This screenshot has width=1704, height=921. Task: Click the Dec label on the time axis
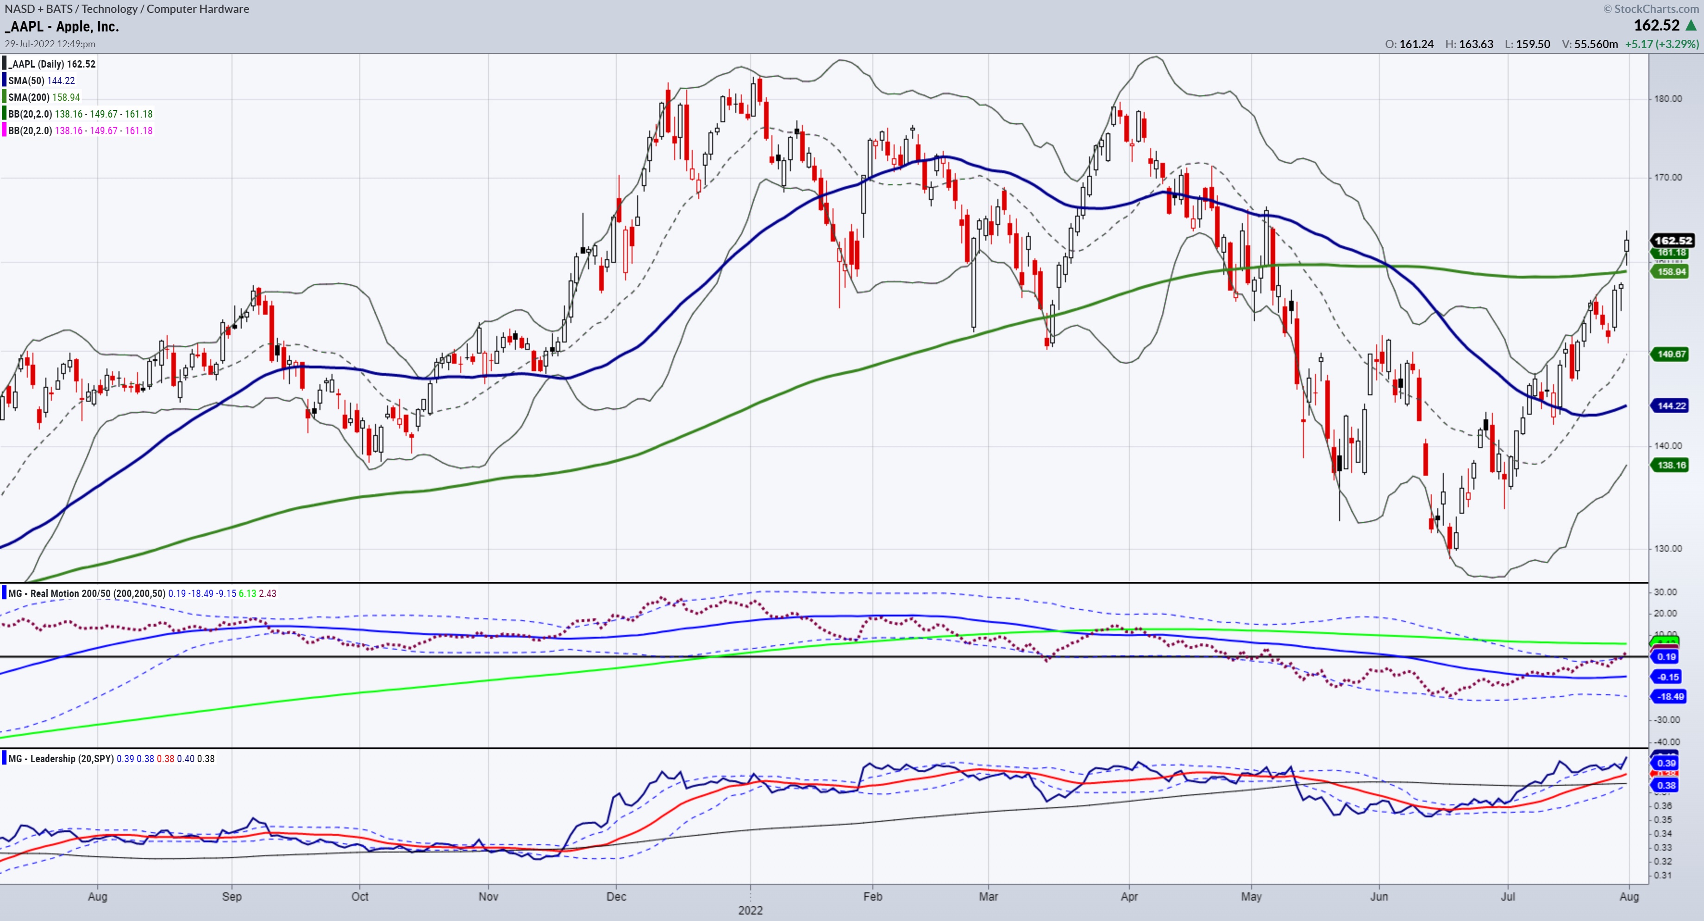point(616,896)
